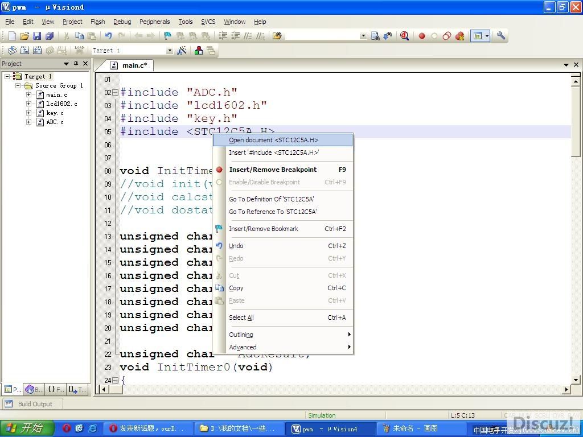Create a new file from the toolbar
The height and width of the screenshot is (437, 583).
click(12, 36)
